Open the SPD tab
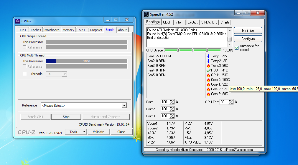 coord(82,30)
